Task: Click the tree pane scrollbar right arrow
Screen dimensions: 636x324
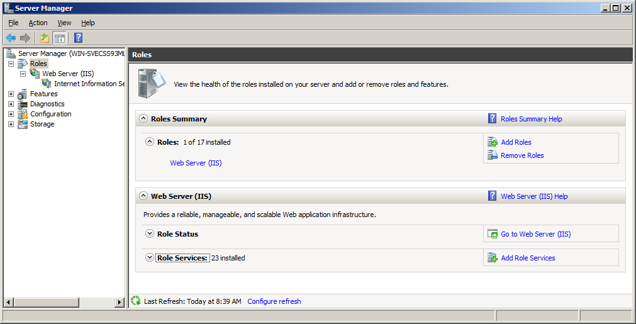Action: [x=120, y=302]
